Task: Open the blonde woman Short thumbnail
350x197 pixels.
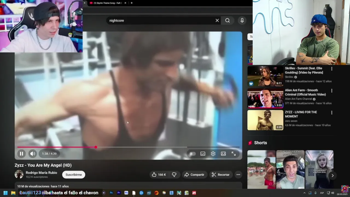Action: tap(319, 169)
